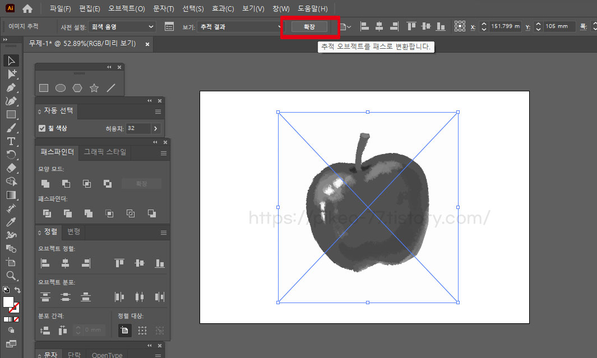Align objects horizontally left in Align panel
Screen dimensions: 597x358
(x=45, y=263)
